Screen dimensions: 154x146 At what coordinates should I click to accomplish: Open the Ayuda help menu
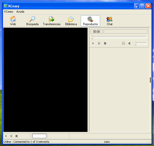20,12
